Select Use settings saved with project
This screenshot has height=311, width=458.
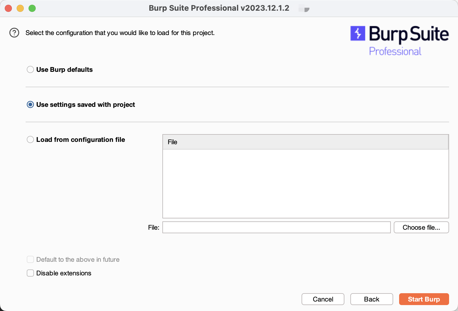[x=30, y=104]
